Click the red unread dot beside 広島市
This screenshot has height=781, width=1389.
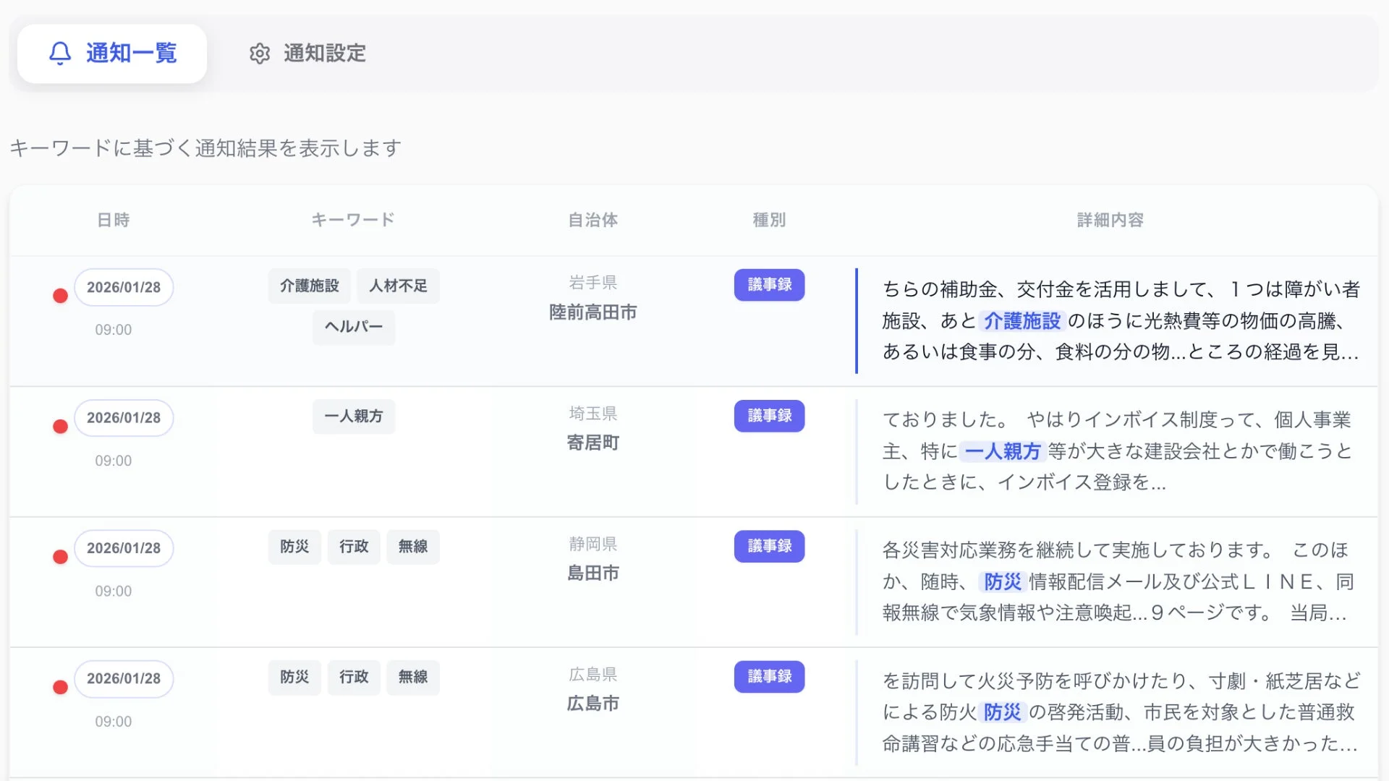click(60, 687)
